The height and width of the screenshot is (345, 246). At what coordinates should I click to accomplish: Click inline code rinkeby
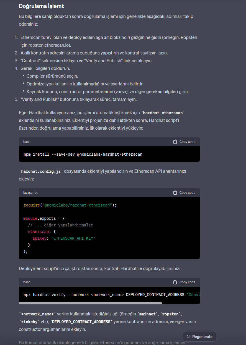pos(30,322)
